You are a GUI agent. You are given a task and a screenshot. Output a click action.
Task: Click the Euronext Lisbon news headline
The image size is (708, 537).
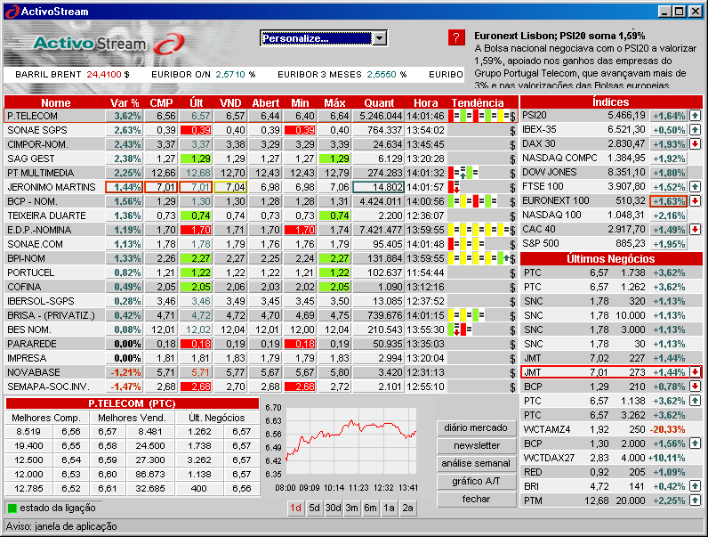[x=559, y=36]
